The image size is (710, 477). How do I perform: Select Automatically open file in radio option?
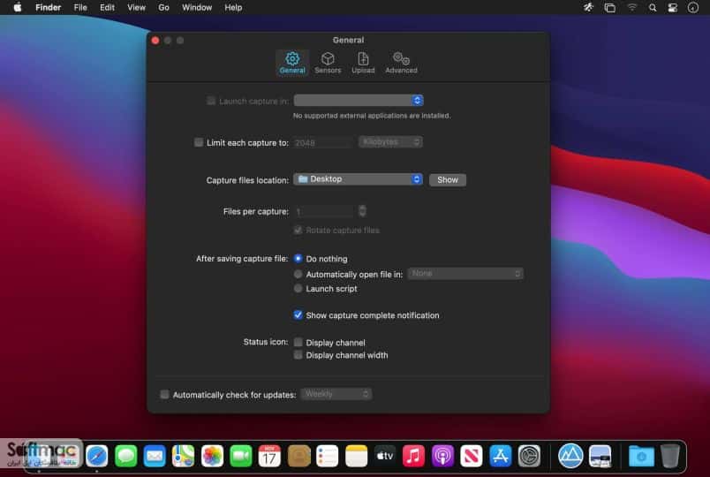(298, 274)
